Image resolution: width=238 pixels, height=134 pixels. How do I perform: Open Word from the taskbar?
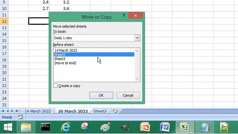coord(165,127)
